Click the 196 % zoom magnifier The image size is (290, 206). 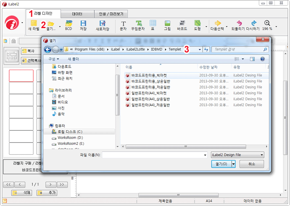click(267, 25)
